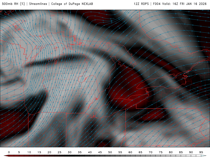Click the 25 value on color scale
210x157 pixels.
pyautogui.click(x=60, y=152)
